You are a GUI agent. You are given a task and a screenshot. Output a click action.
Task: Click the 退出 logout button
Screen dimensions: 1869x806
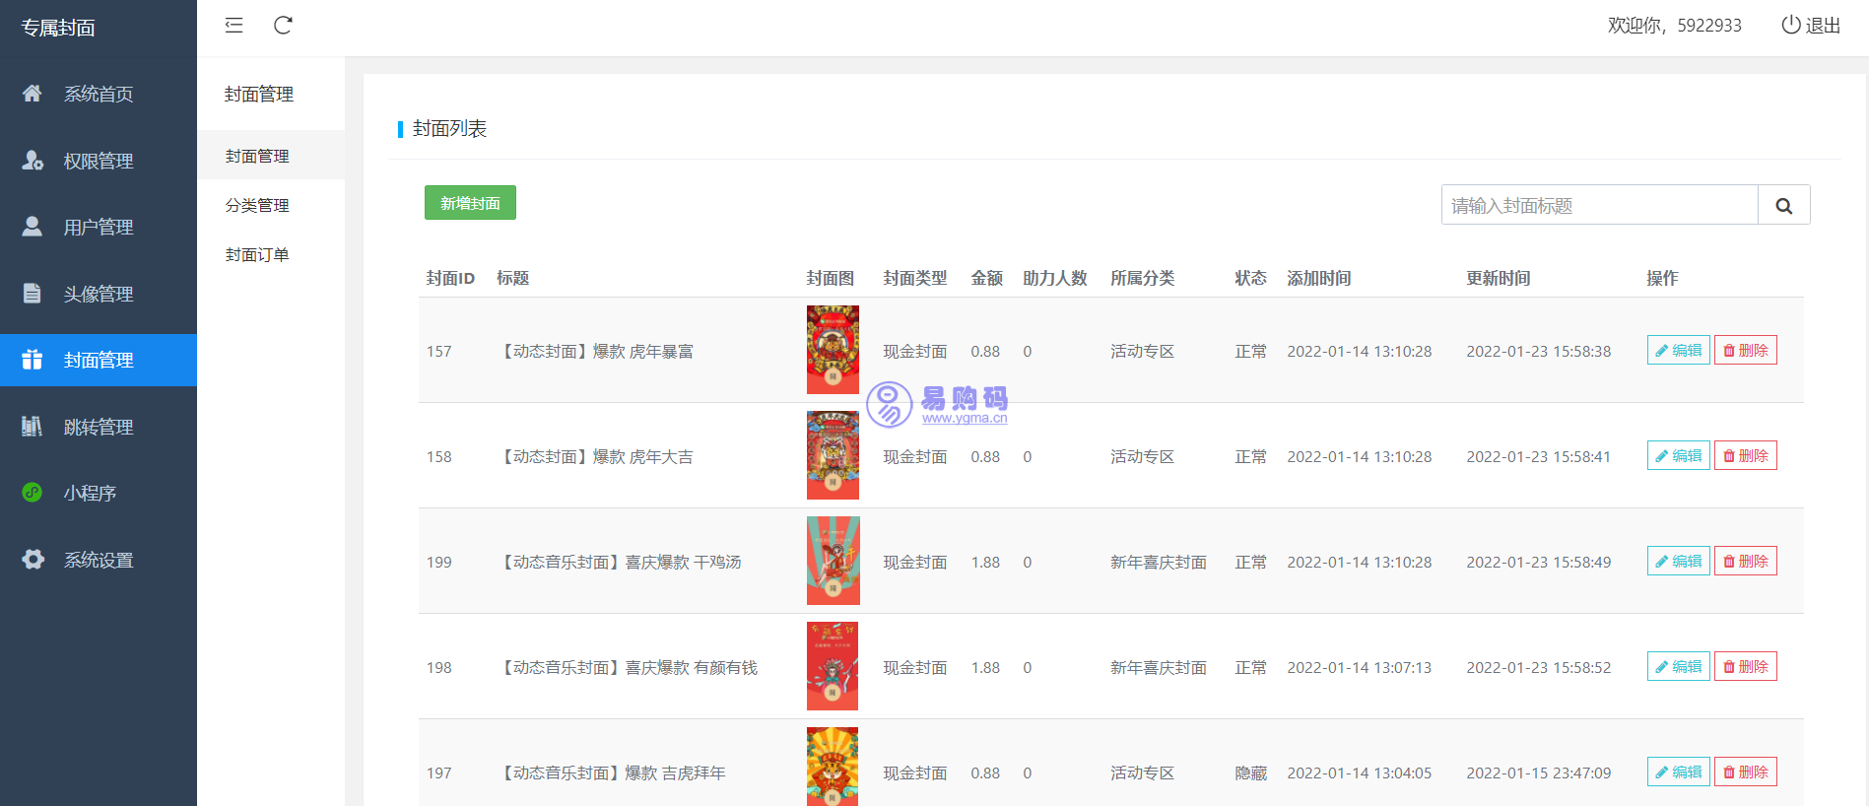[x=1811, y=26]
